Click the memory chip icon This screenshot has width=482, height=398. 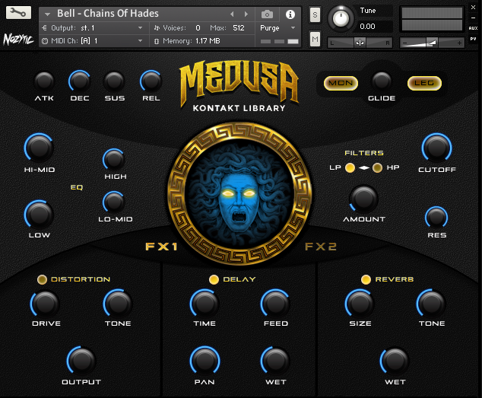click(157, 41)
